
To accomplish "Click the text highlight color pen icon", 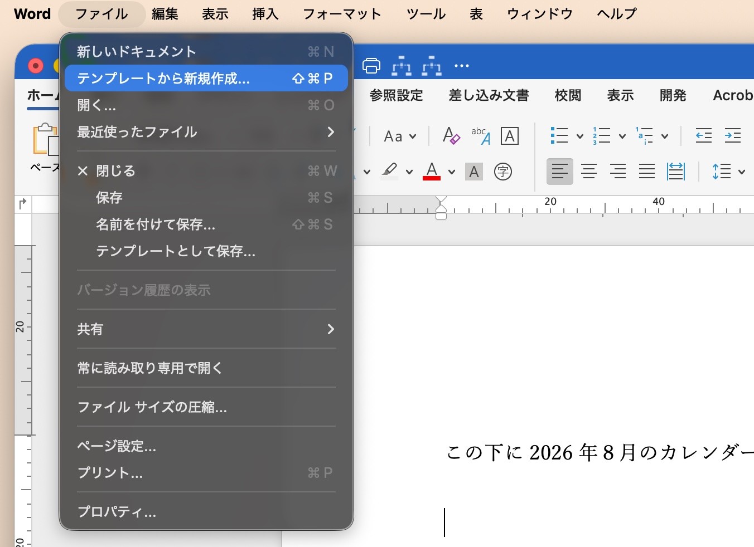I will (390, 171).
